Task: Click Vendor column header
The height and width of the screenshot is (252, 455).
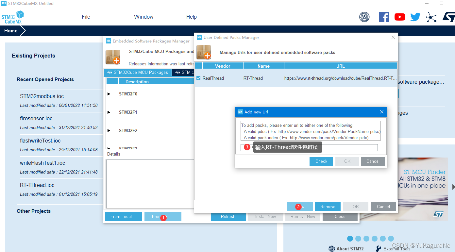Action: [223, 66]
